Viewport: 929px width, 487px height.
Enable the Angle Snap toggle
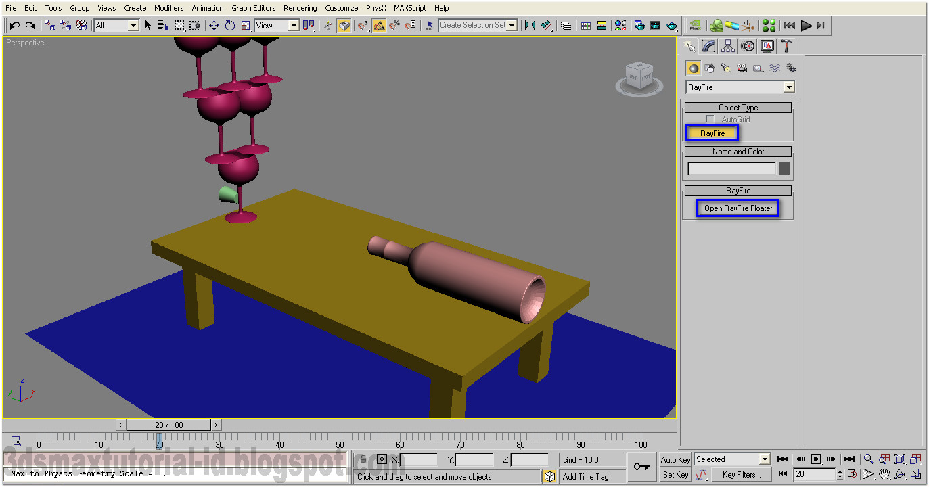(380, 25)
